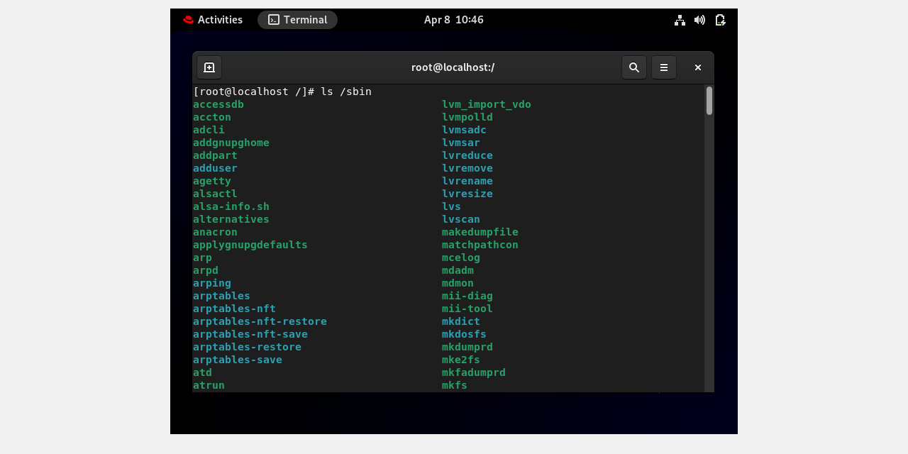Click the 'arpd' entry
This screenshot has width=908, height=454.
[206, 270]
